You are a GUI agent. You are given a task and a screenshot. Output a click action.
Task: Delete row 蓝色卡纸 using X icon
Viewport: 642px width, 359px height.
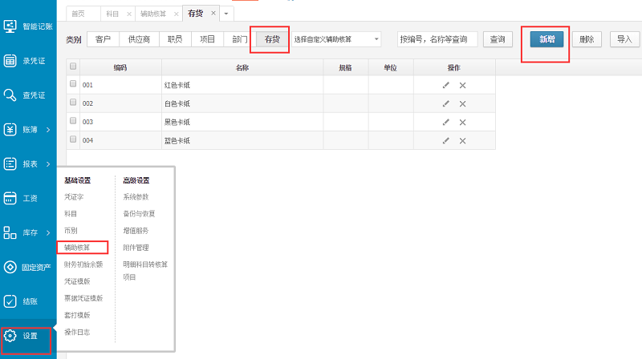(462, 140)
